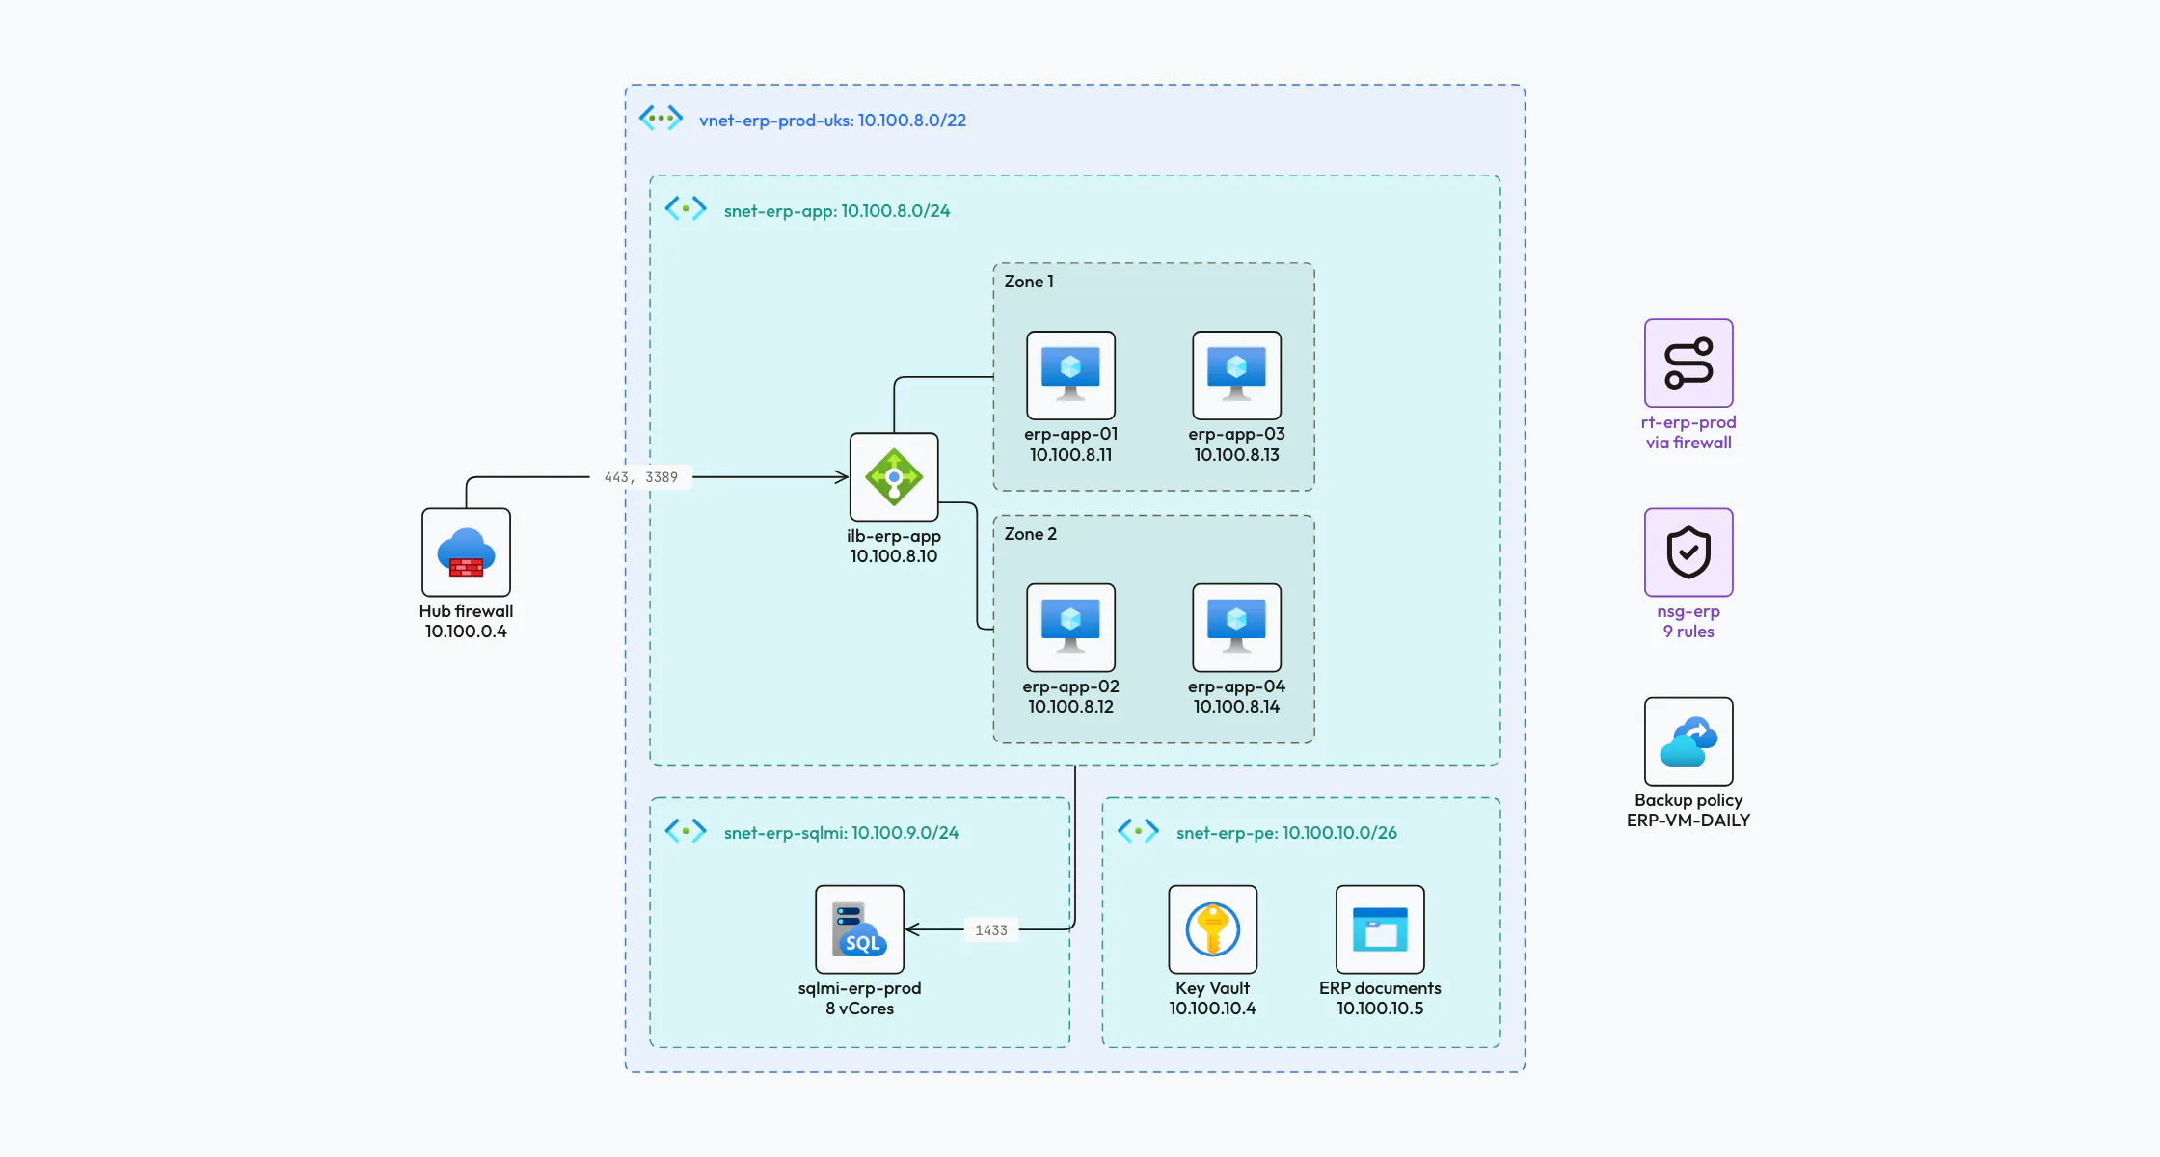Select the '1433' port label
This screenshot has height=1157, width=2160.
(991, 930)
